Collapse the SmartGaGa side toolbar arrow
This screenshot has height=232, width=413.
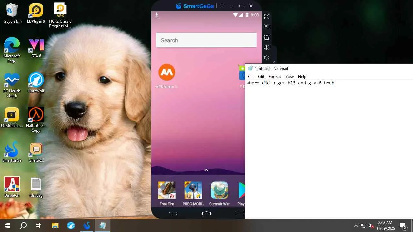[274, 63]
